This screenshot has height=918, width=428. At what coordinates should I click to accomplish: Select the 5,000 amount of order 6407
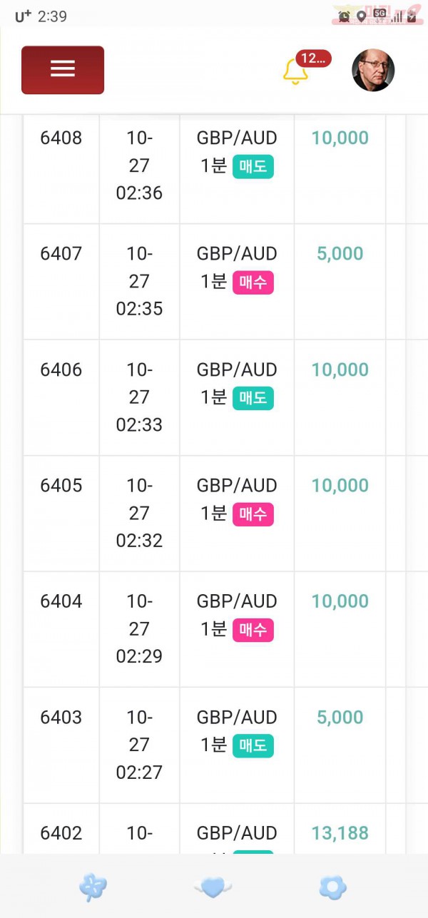340,254
